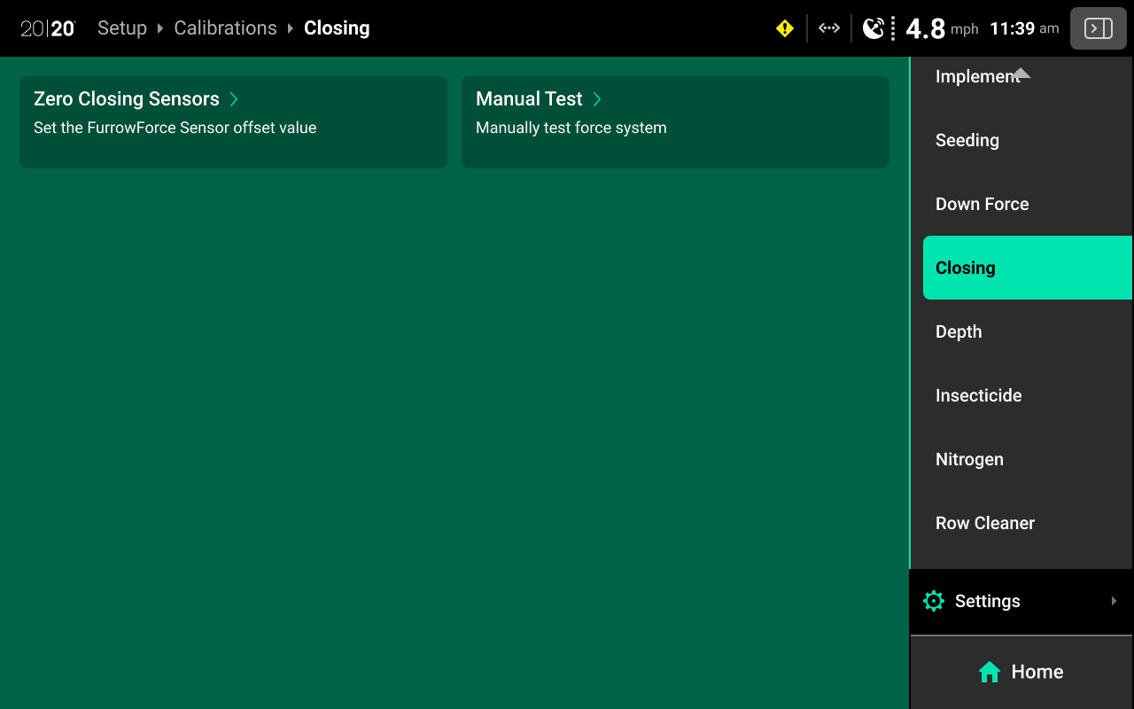Go to Insecticide calibrations
Viewport: 1134px width, 709px height.
coord(978,395)
